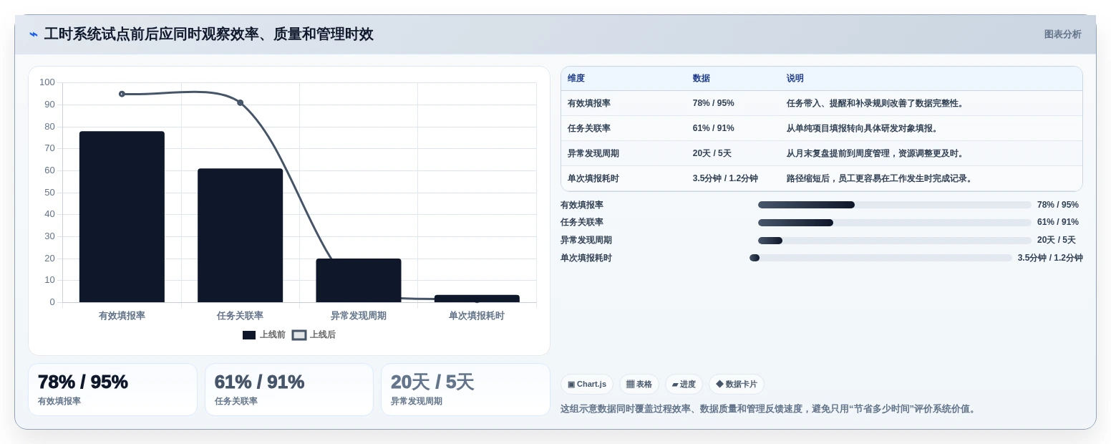
Task: Click the 图表分析 label in header
Action: click(x=1063, y=34)
